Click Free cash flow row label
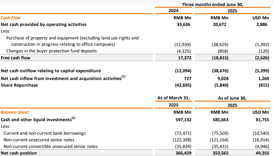This screenshot has width=274, height=156. point(16,58)
